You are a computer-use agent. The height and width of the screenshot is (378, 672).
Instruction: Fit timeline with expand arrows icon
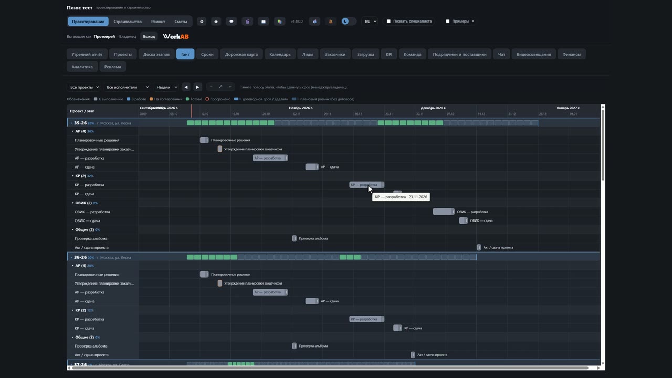pyautogui.click(x=220, y=87)
